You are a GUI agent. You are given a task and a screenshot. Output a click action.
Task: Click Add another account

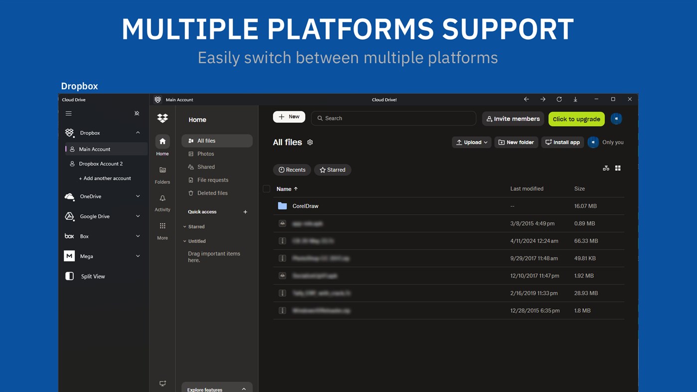(x=105, y=178)
